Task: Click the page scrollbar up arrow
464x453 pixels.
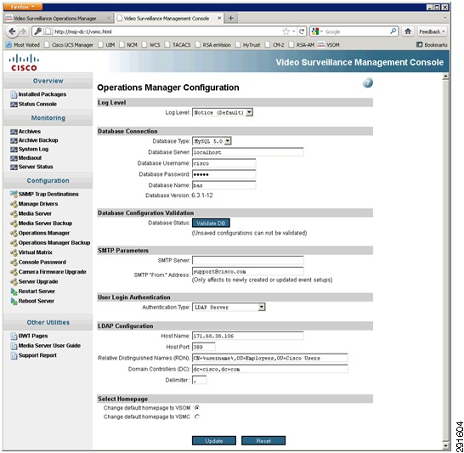Action: (445, 77)
